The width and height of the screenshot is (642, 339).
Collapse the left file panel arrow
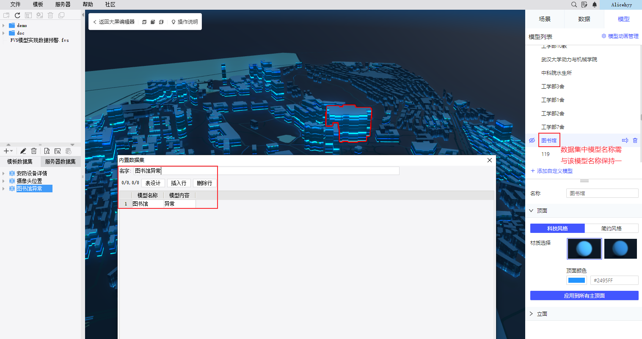(83, 15)
